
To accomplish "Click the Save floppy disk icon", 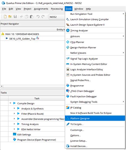I will [15, 17].
